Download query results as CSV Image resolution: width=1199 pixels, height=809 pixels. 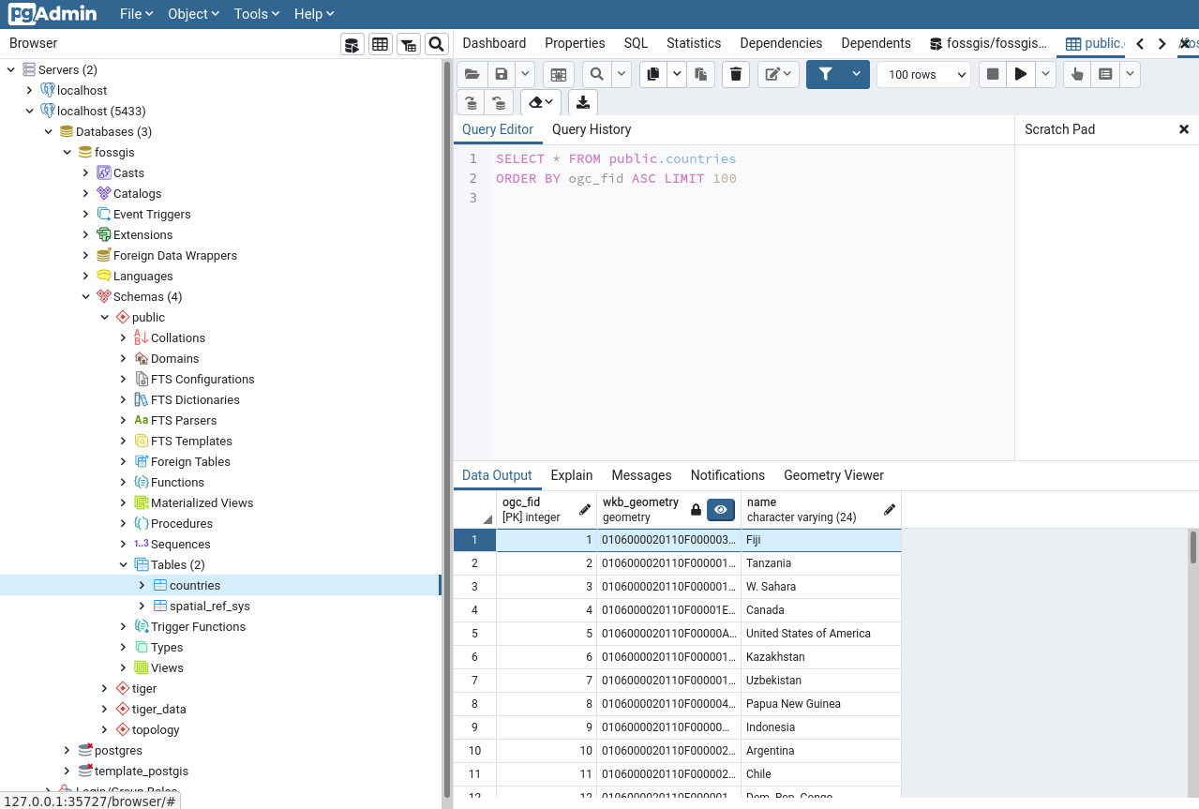pyautogui.click(x=582, y=103)
